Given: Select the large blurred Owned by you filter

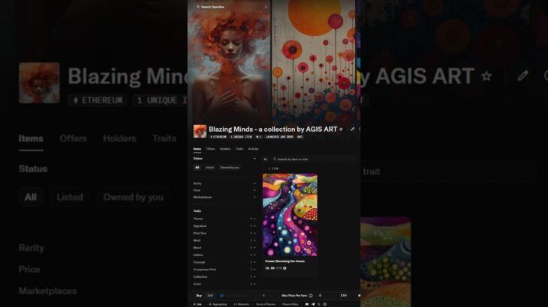Looking at the screenshot, I should pyautogui.click(x=133, y=197).
